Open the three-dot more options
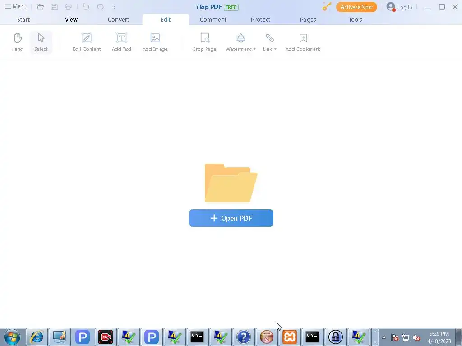The height and width of the screenshot is (346, 462). 114,7
